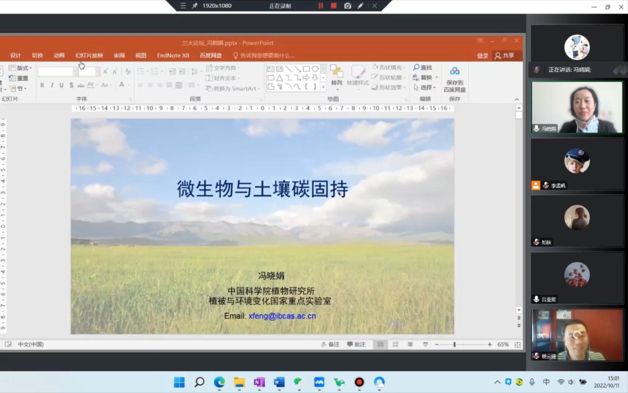Open the recorder's pencil annotation tool

361,6
